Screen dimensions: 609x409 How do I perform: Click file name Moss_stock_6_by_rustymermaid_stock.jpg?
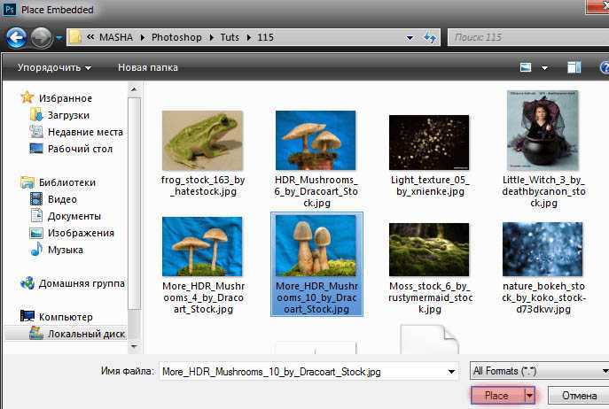[430, 297]
